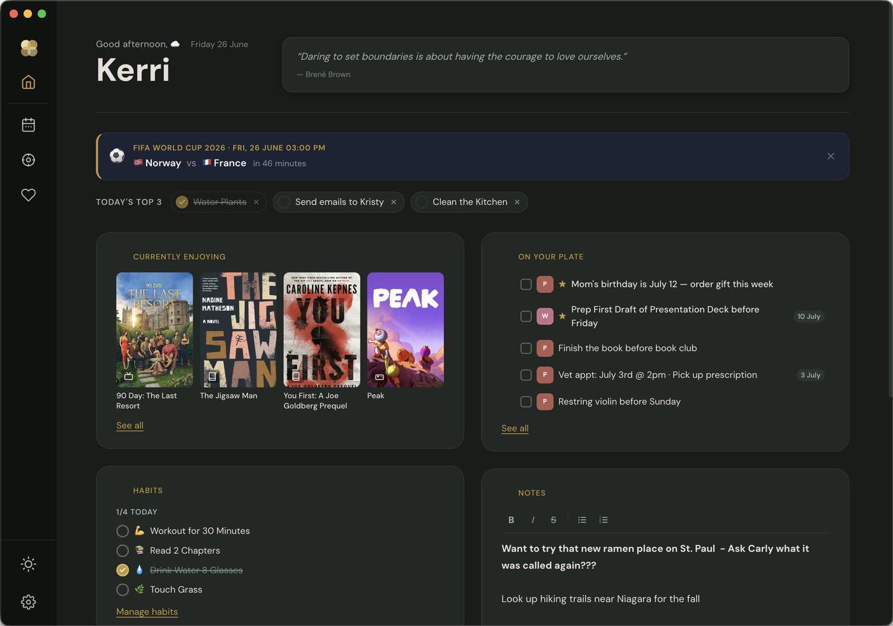
Task: Click the app logo at sidebar top
Action: click(29, 48)
